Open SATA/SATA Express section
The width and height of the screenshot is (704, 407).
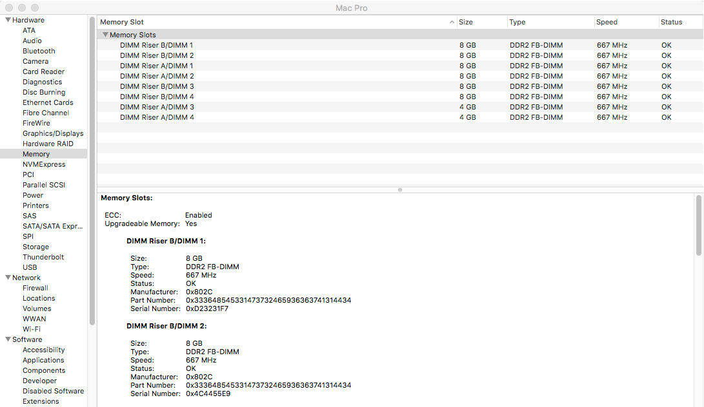click(x=52, y=226)
